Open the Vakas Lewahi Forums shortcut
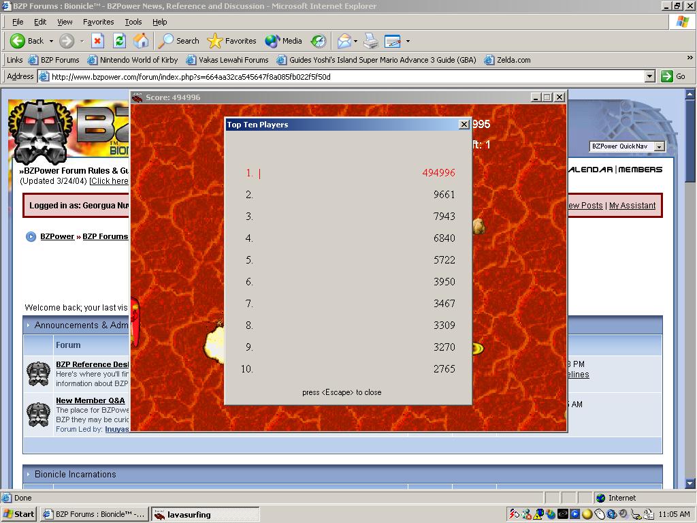This screenshot has width=697, height=523. click(227, 60)
